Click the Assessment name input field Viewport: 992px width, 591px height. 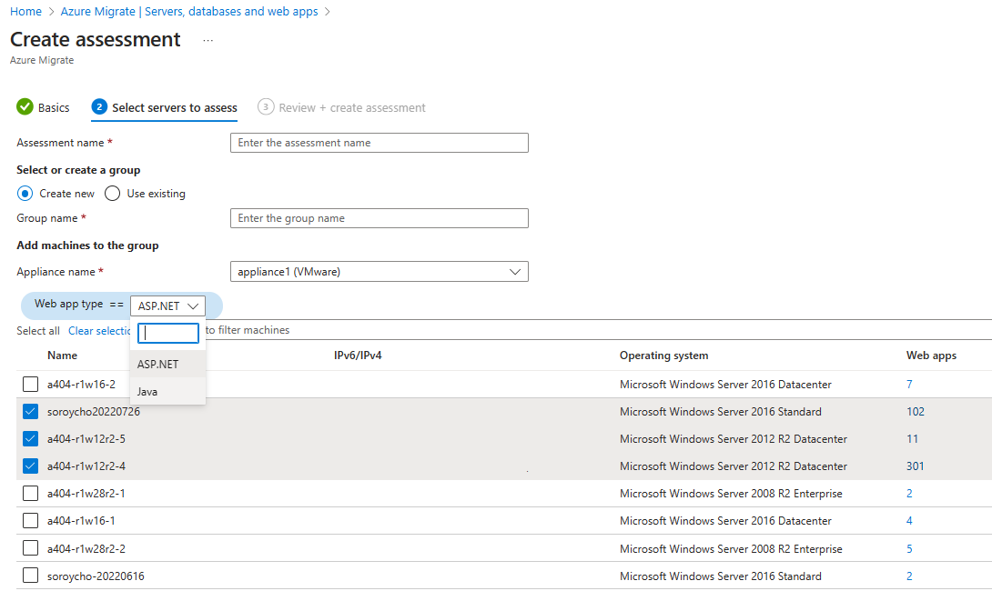click(379, 142)
